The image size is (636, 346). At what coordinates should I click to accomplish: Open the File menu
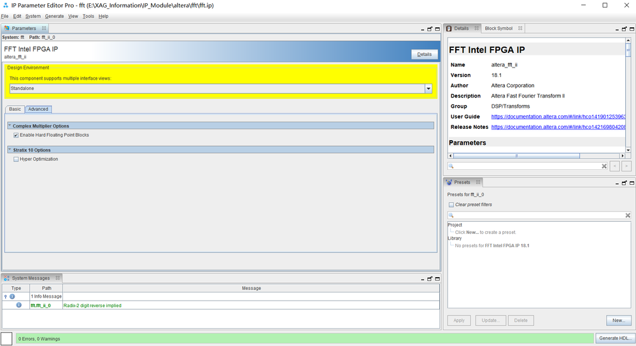pos(4,16)
